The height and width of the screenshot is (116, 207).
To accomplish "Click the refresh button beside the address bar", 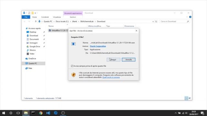I will coord(156,22).
